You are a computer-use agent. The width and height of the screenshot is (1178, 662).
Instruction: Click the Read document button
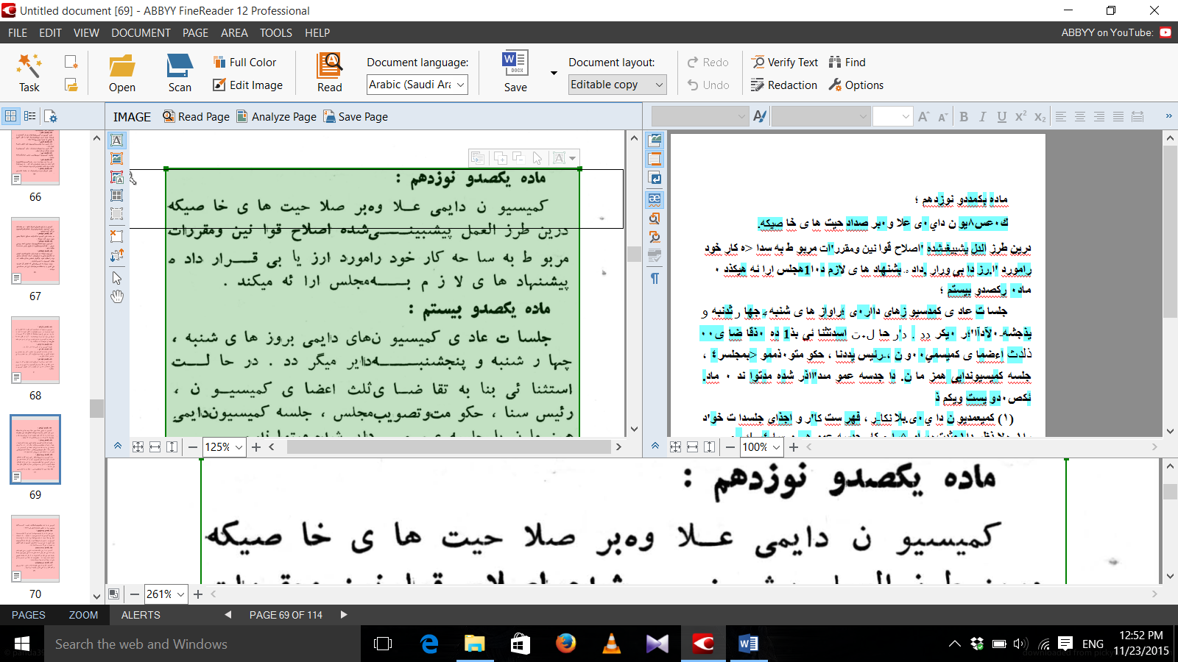point(330,73)
